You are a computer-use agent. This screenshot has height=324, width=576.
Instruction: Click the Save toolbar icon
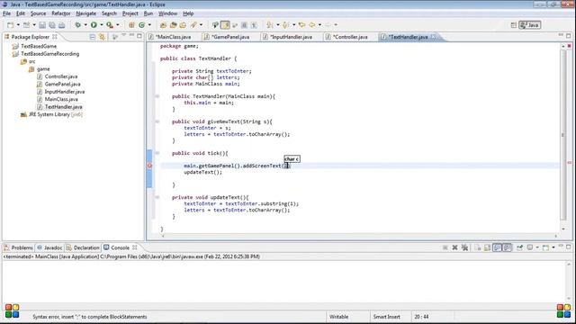click(42, 25)
